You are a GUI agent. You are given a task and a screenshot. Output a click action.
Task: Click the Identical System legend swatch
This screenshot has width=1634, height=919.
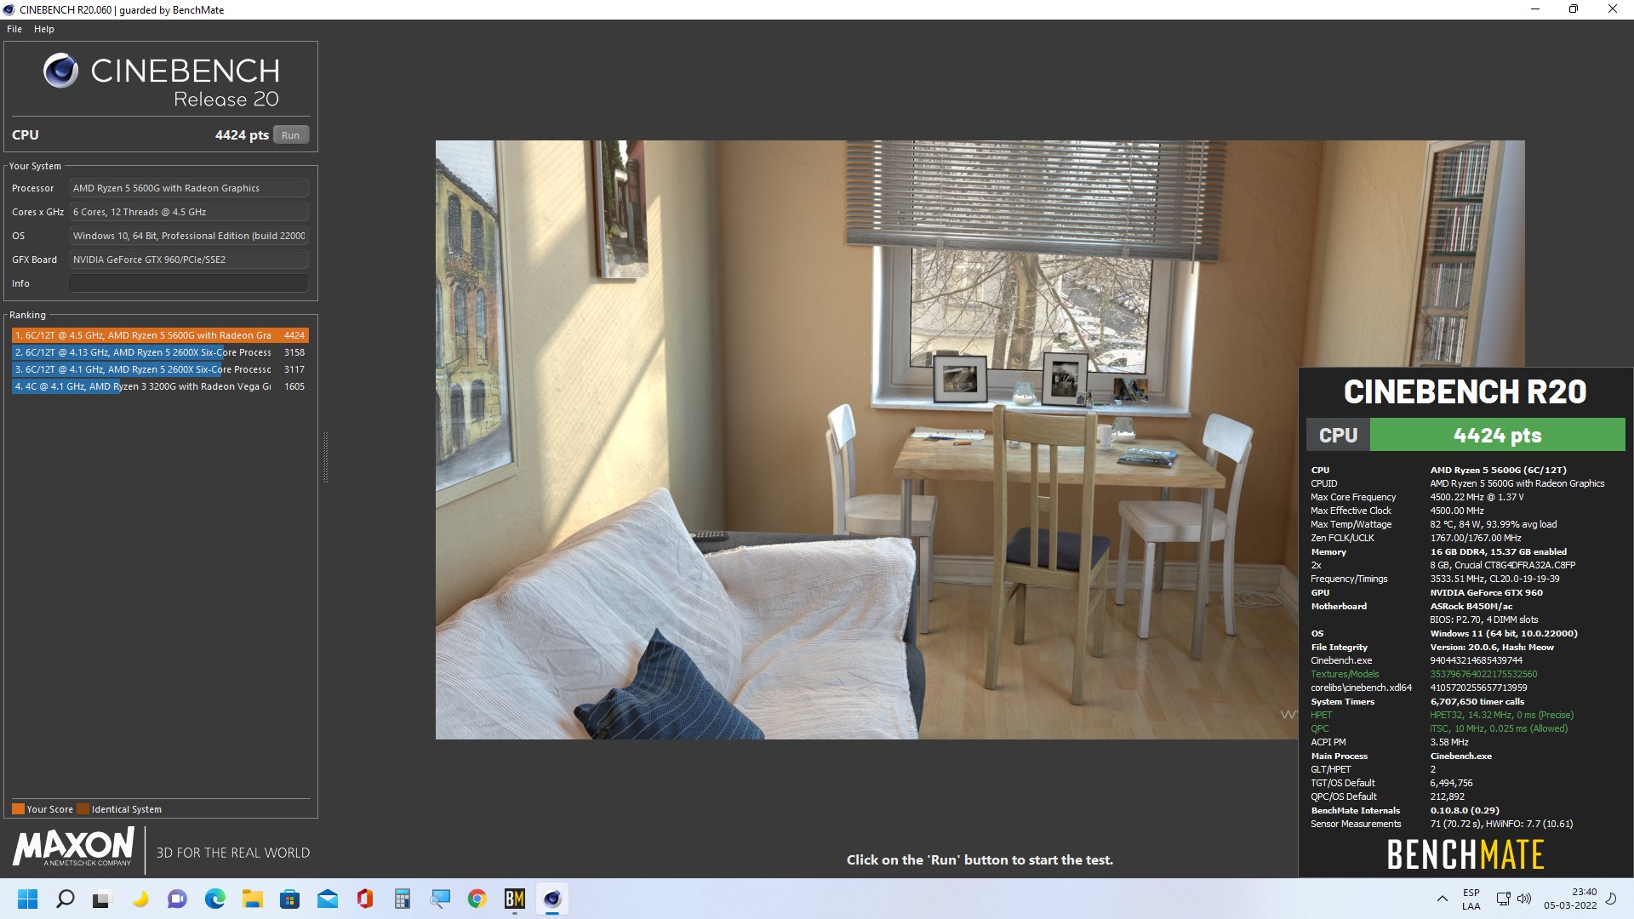coord(83,809)
